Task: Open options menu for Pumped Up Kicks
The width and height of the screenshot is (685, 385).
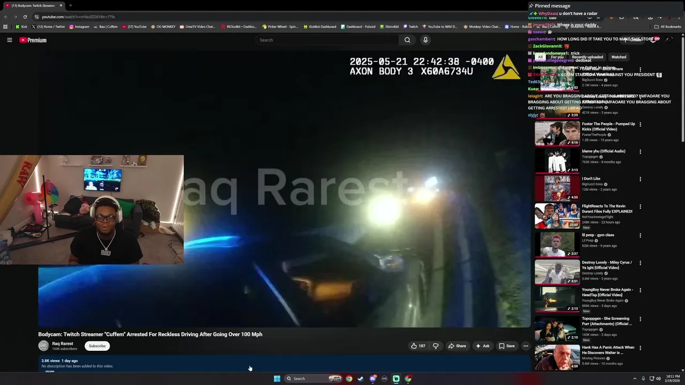Action: click(x=640, y=125)
